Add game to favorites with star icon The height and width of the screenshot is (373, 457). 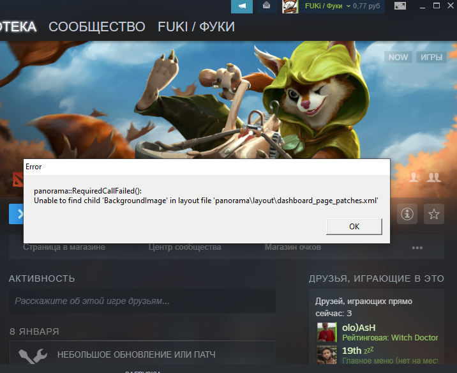[434, 214]
